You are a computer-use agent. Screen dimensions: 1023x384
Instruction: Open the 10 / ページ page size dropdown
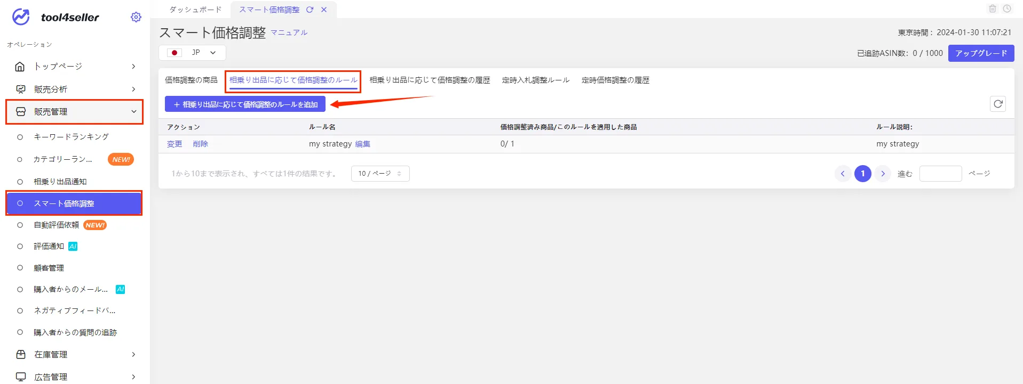click(380, 174)
